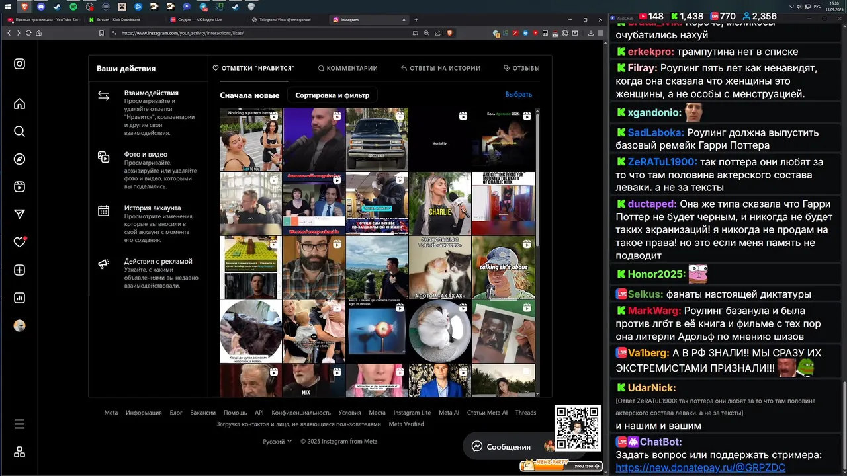Open the two kittens liked post thumbnail
The height and width of the screenshot is (476, 847).
[440, 268]
